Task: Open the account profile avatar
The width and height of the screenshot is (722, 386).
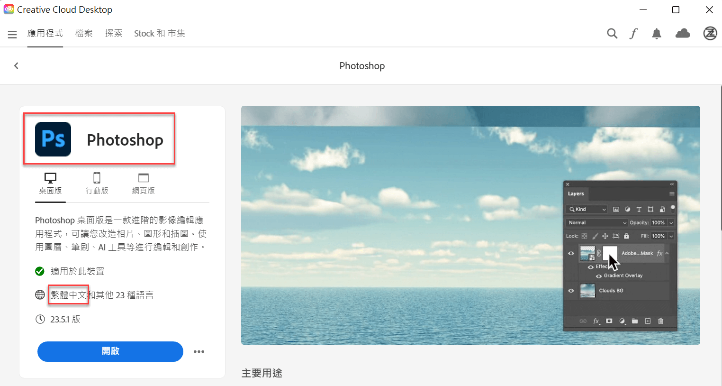Action: (710, 33)
